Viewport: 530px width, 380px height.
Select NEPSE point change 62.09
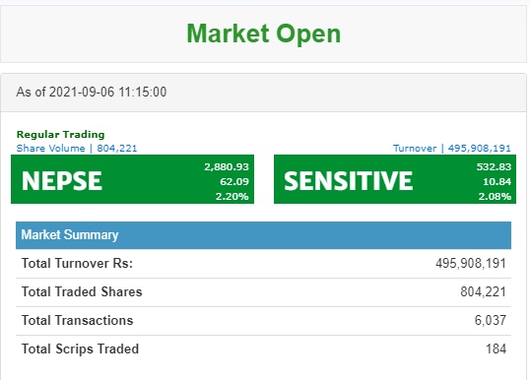click(234, 182)
